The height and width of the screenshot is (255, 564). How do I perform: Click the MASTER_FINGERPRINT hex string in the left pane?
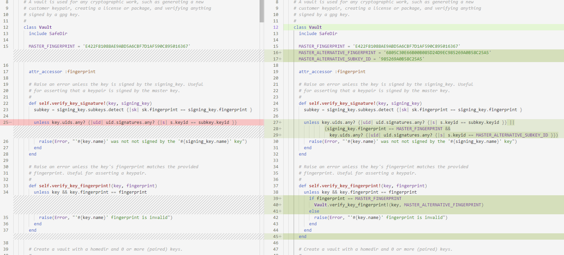(x=136, y=46)
